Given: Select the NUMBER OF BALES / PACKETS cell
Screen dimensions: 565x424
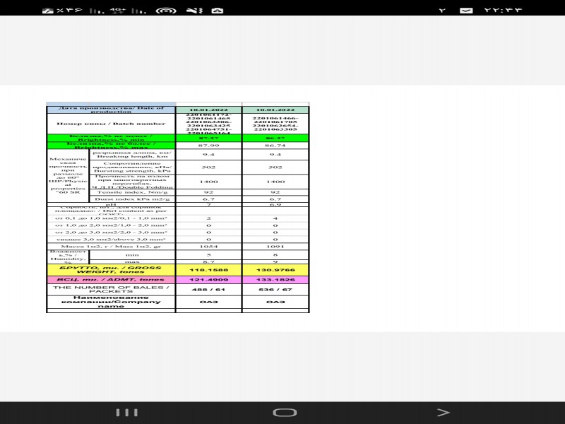Looking at the screenshot, I should pyautogui.click(x=111, y=290).
